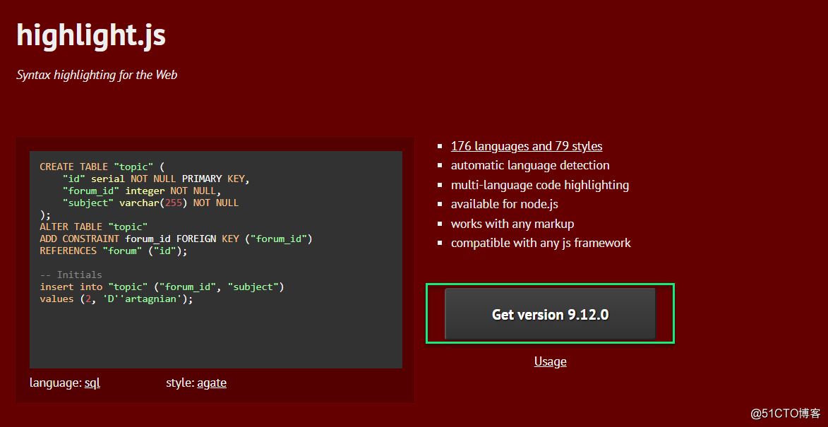Click the 'insert into "topic"' code line
The width and height of the screenshot is (828, 427).
tap(162, 287)
